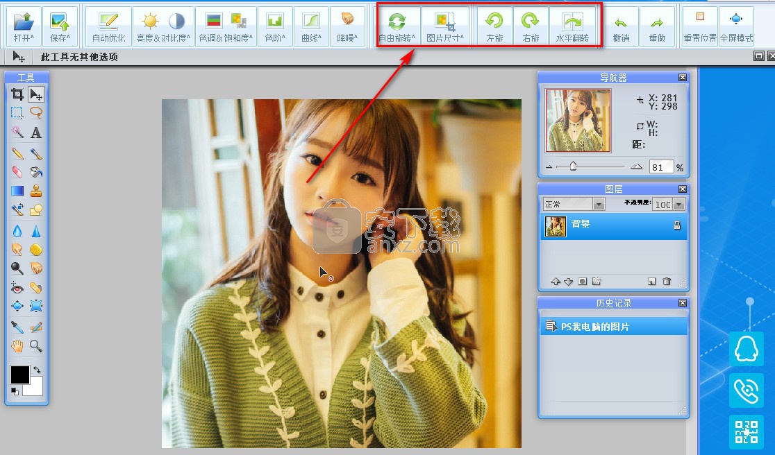This screenshot has height=455, width=775.
Task: Choose the Magic Wand tool
Action: pyautogui.click(x=17, y=132)
